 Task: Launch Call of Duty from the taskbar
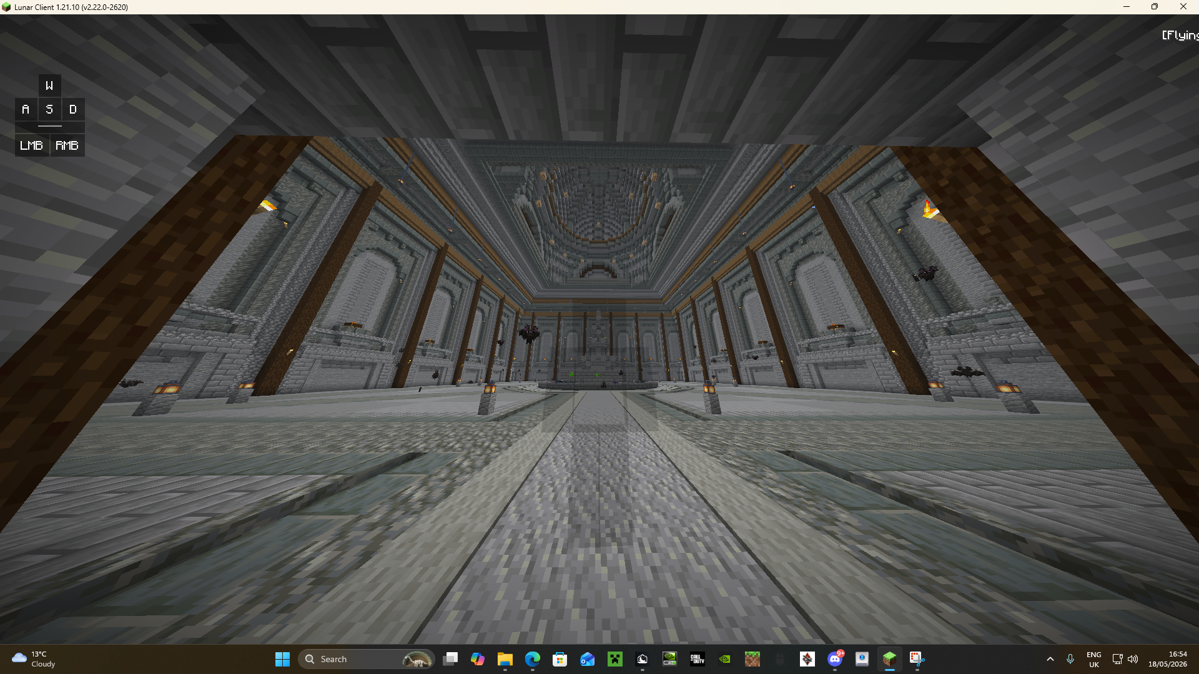point(698,659)
